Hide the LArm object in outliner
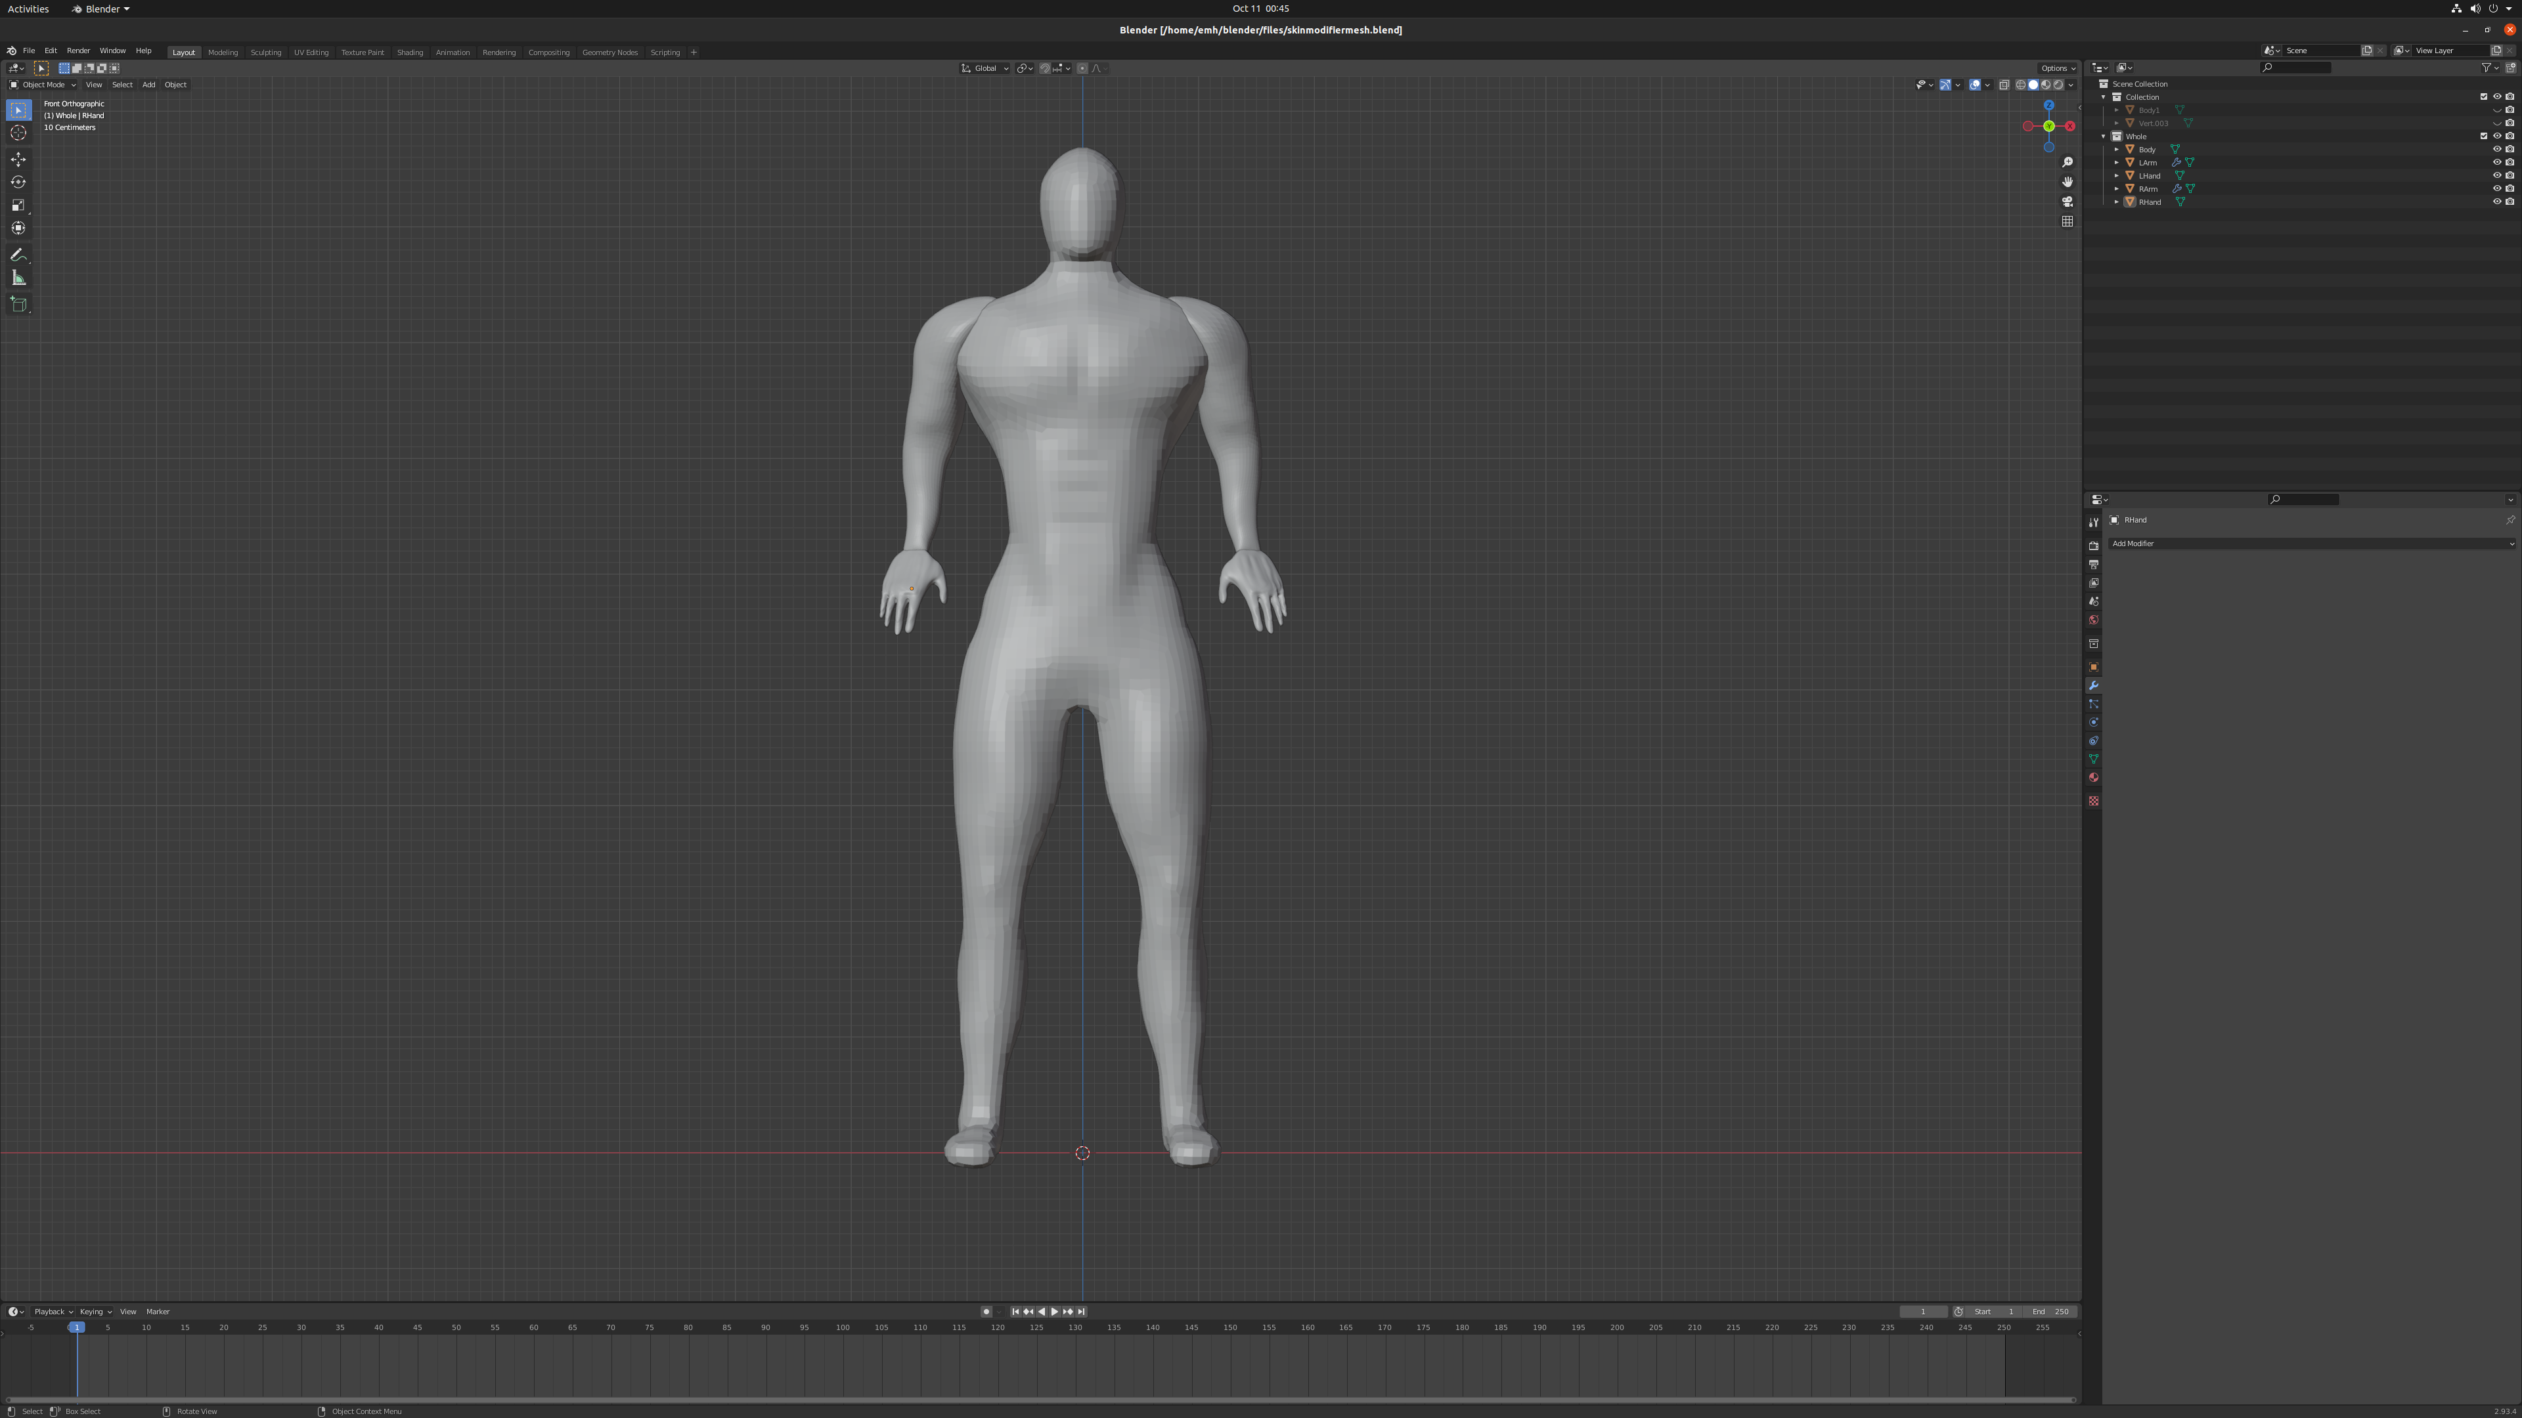The height and width of the screenshot is (1418, 2522). coord(2496,162)
